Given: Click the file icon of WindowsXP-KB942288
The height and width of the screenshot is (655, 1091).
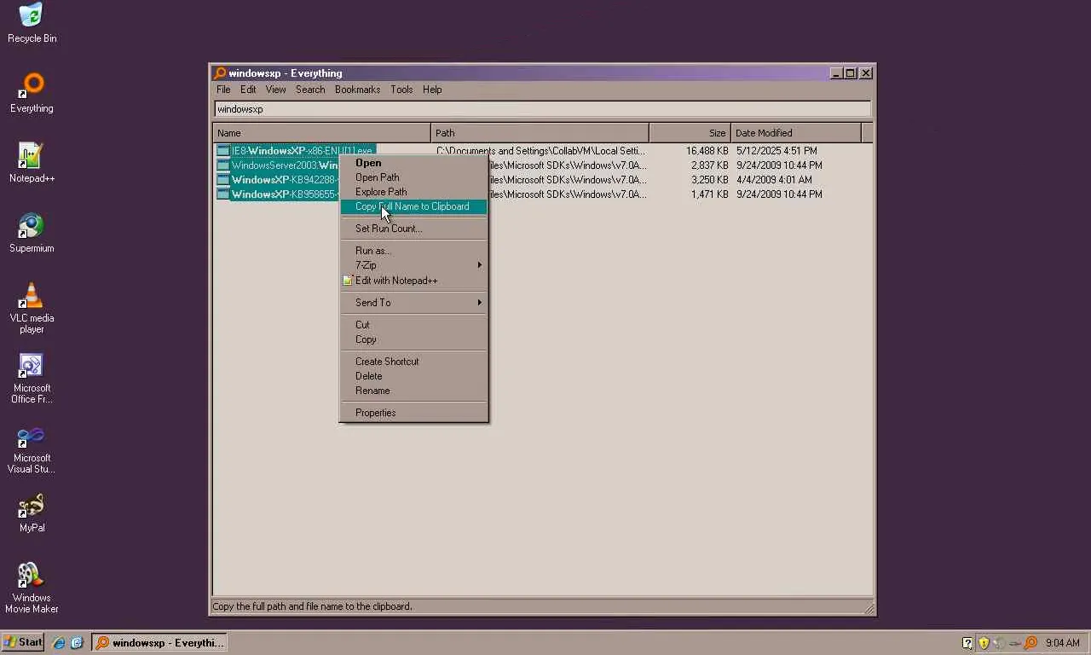Looking at the screenshot, I should (x=223, y=180).
